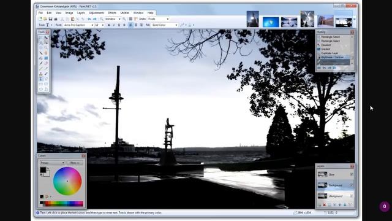This screenshot has width=392, height=221.
Task: Select the Eraser tool
Action: (x=47, y=63)
